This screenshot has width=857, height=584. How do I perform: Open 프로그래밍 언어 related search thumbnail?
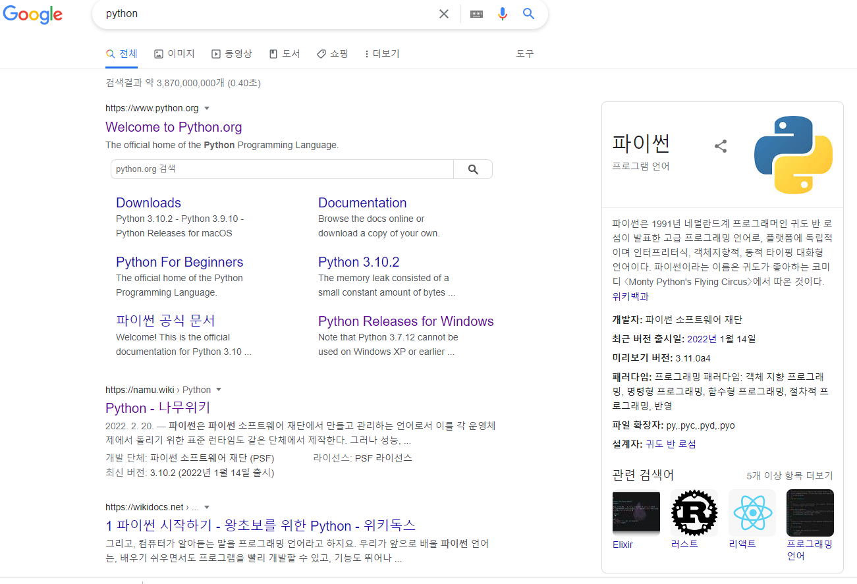[x=810, y=512]
